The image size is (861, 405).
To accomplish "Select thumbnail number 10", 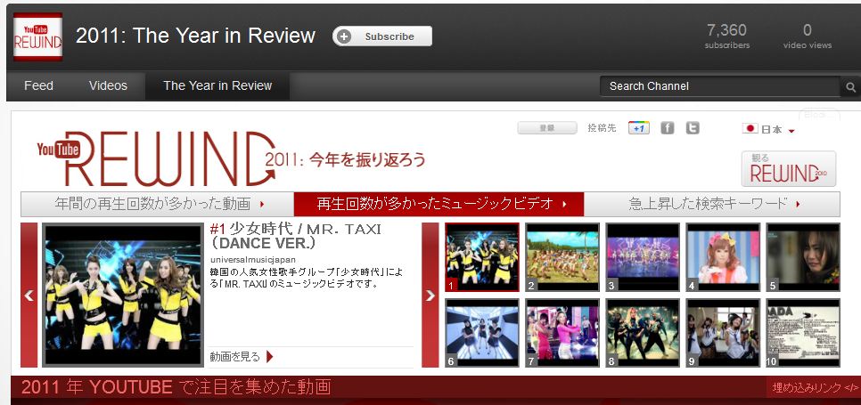I will 803,333.
